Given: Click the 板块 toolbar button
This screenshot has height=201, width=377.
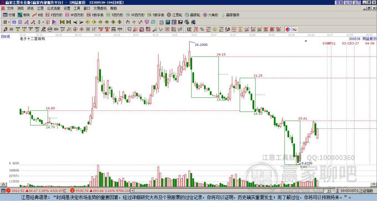Looking at the screenshot, I should 24,15.
